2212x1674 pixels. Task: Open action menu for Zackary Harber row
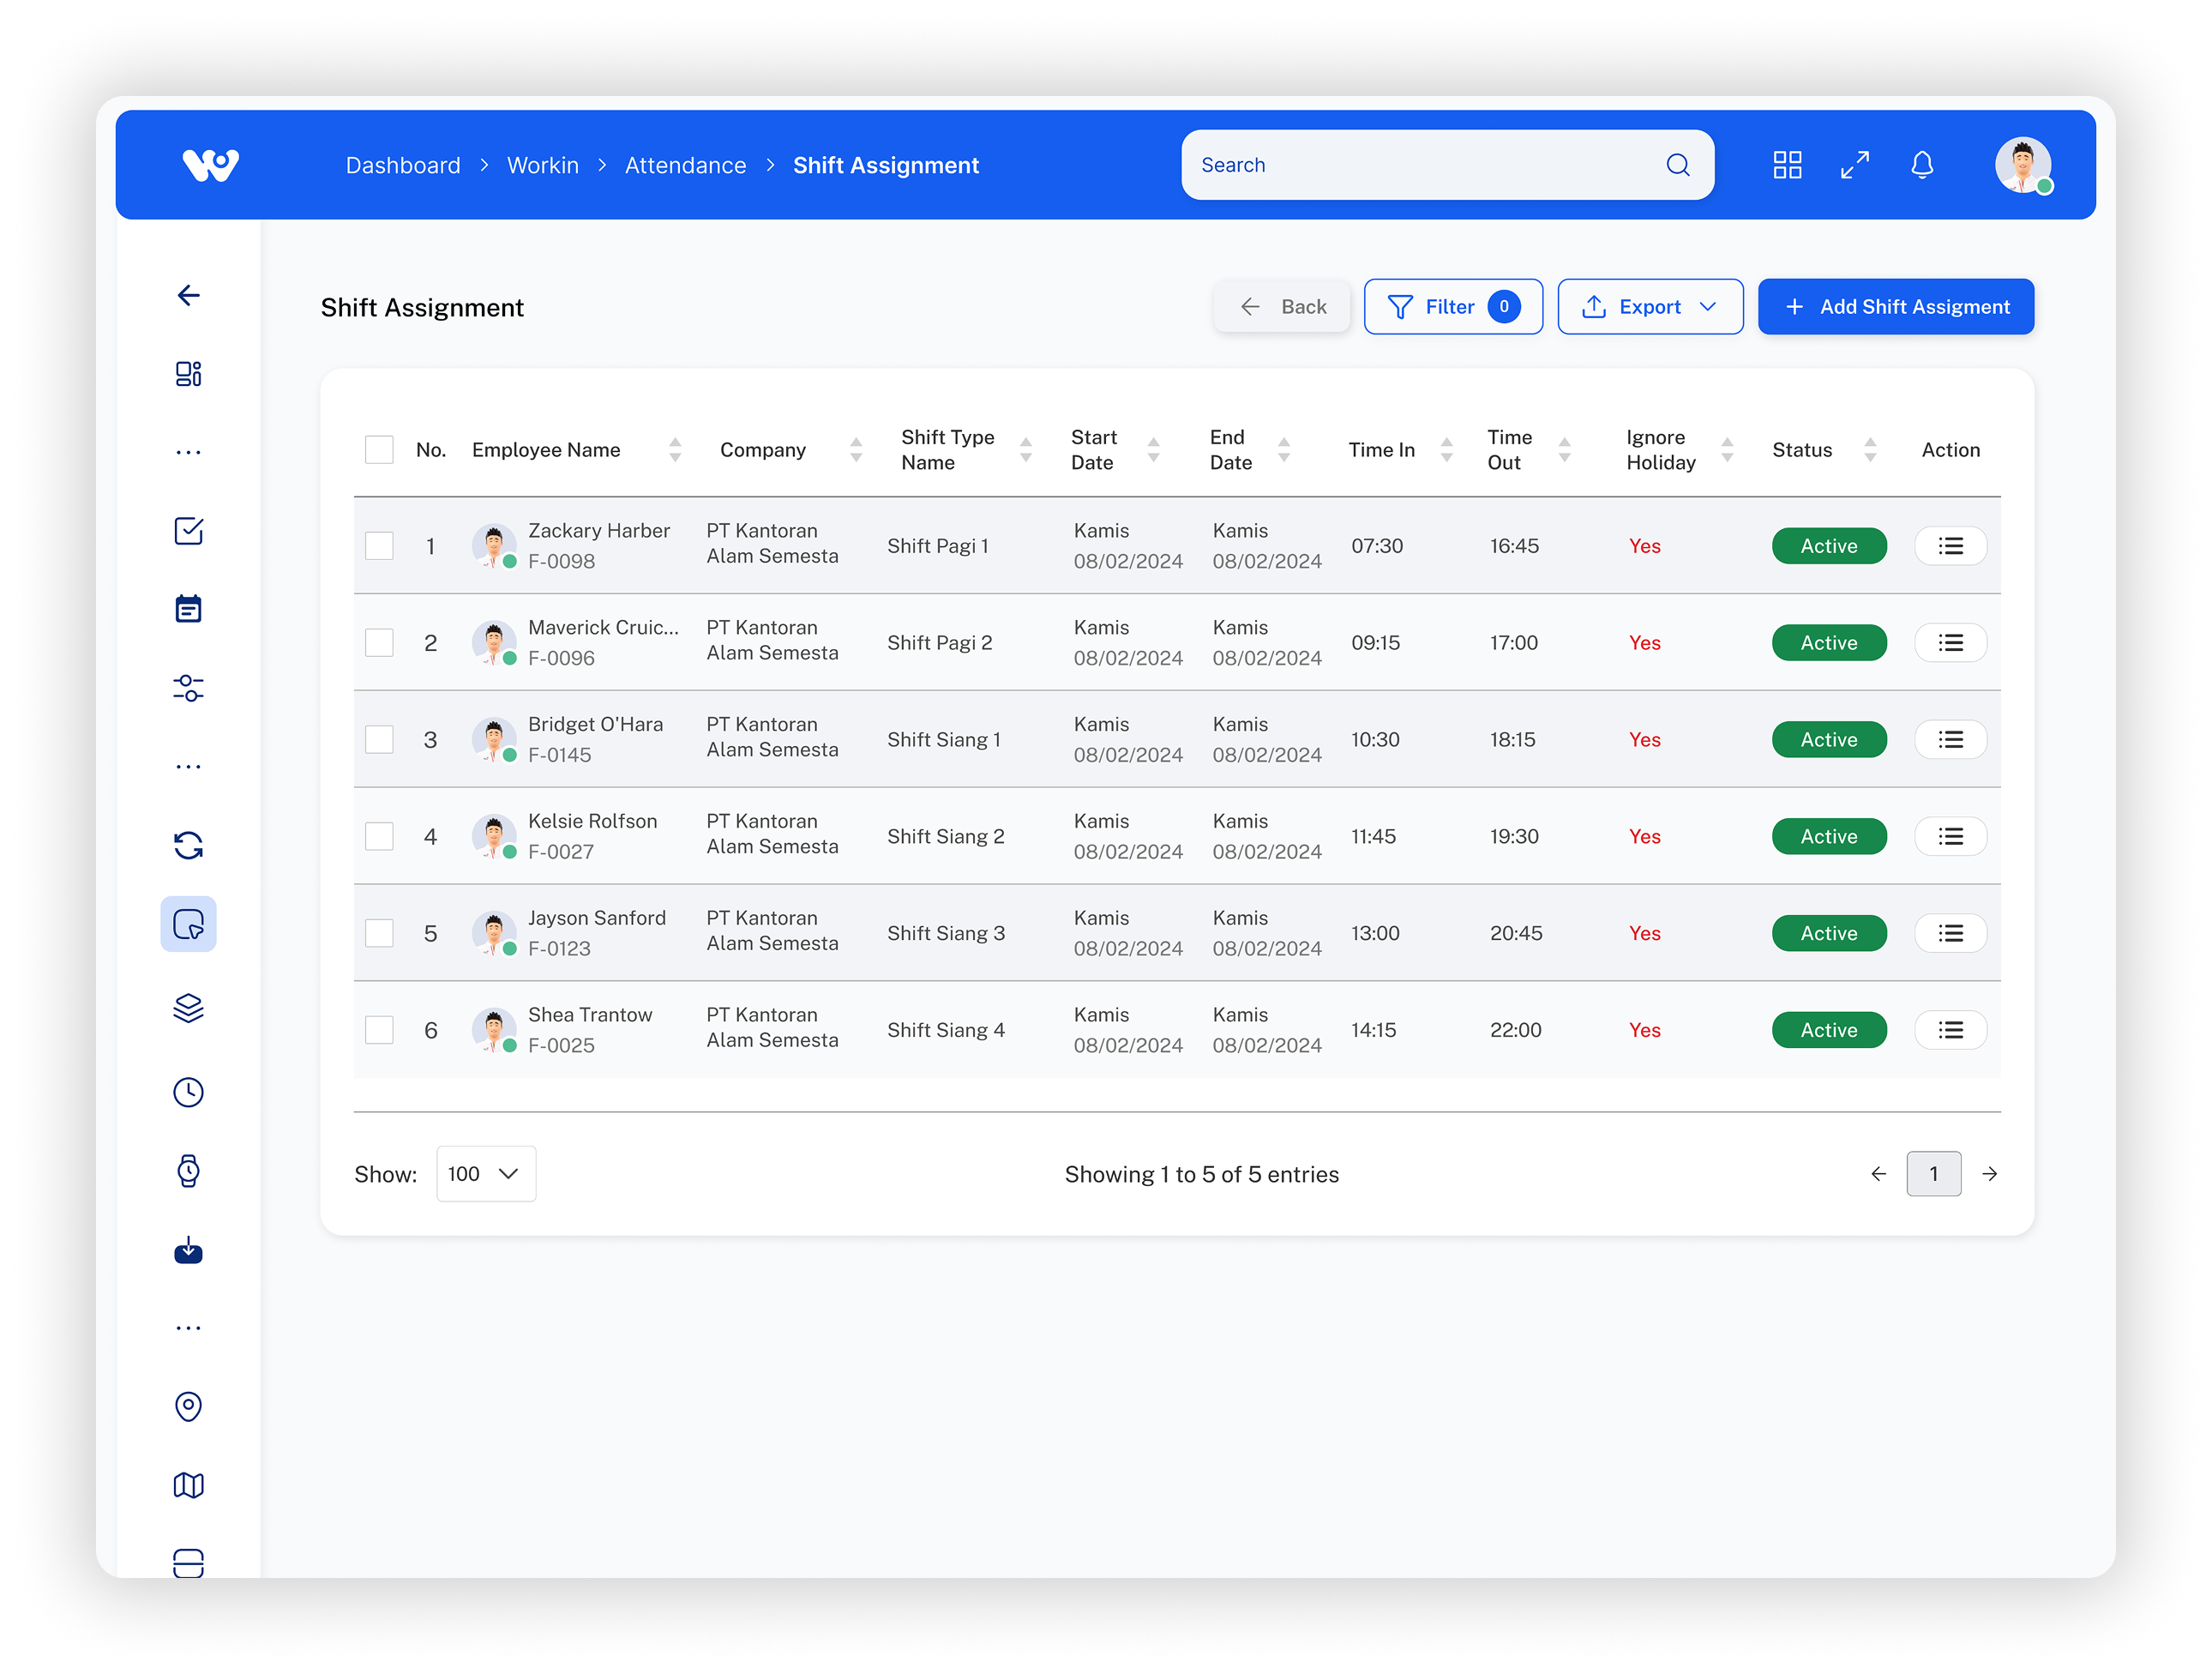1950,546
